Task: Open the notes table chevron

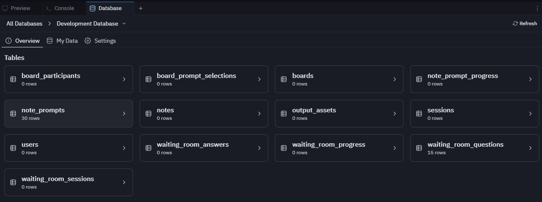Action: pyautogui.click(x=259, y=113)
